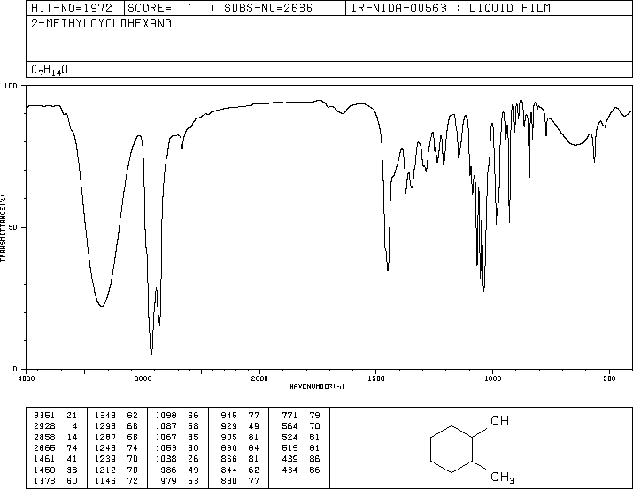Click the 50 transmittance axis label
The image size is (633, 489).
click(13, 227)
